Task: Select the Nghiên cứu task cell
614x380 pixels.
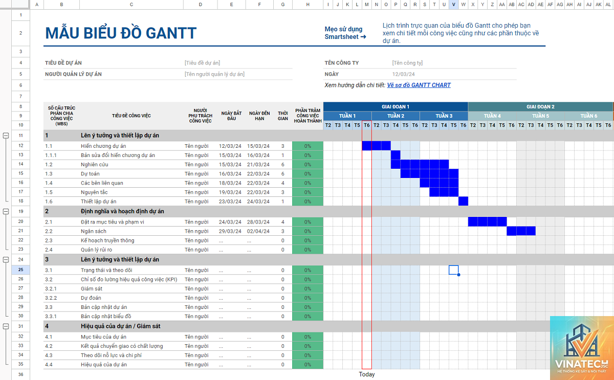Action: 131,164
